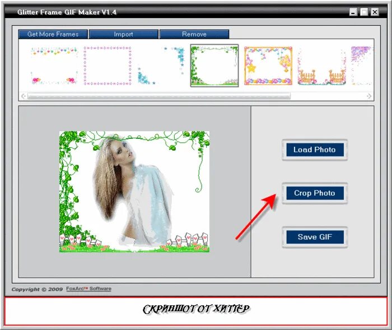Select the colorful hearts garland frame thumbnail

[54, 66]
